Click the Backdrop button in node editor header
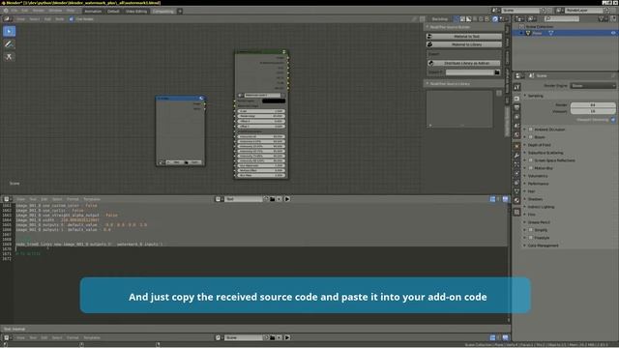This screenshot has width=619, height=348. click(440, 19)
